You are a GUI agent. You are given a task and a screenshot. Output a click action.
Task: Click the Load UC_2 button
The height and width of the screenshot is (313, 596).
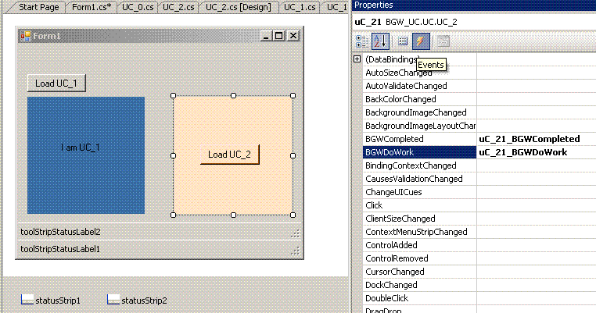pyautogui.click(x=230, y=155)
